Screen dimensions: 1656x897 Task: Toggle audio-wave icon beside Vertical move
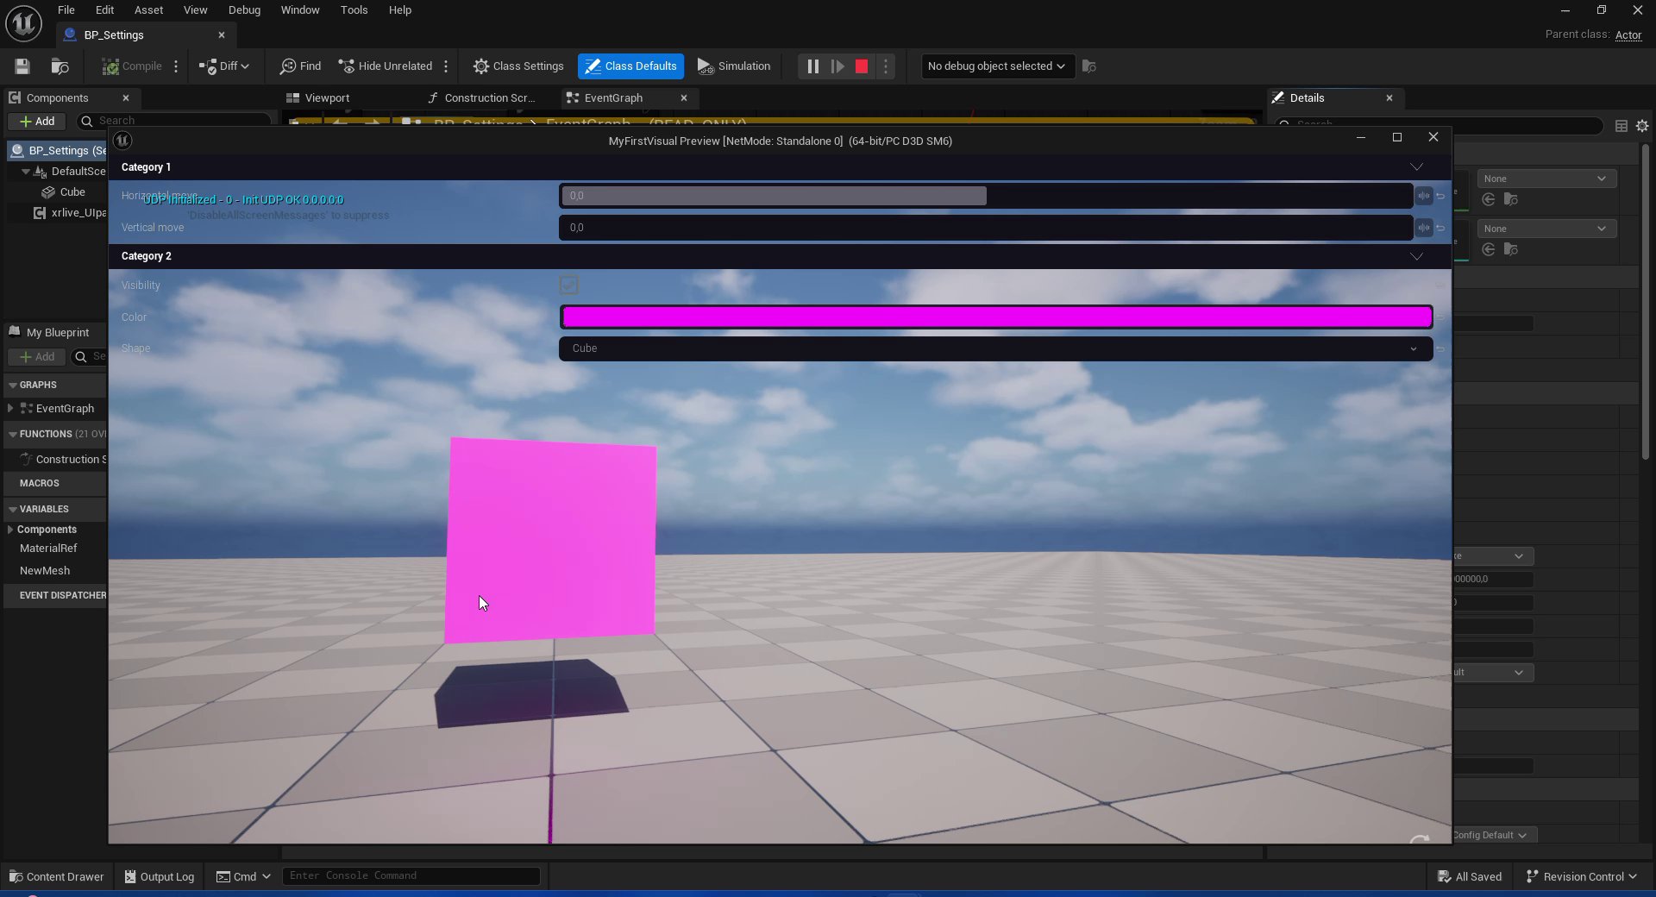point(1424,228)
